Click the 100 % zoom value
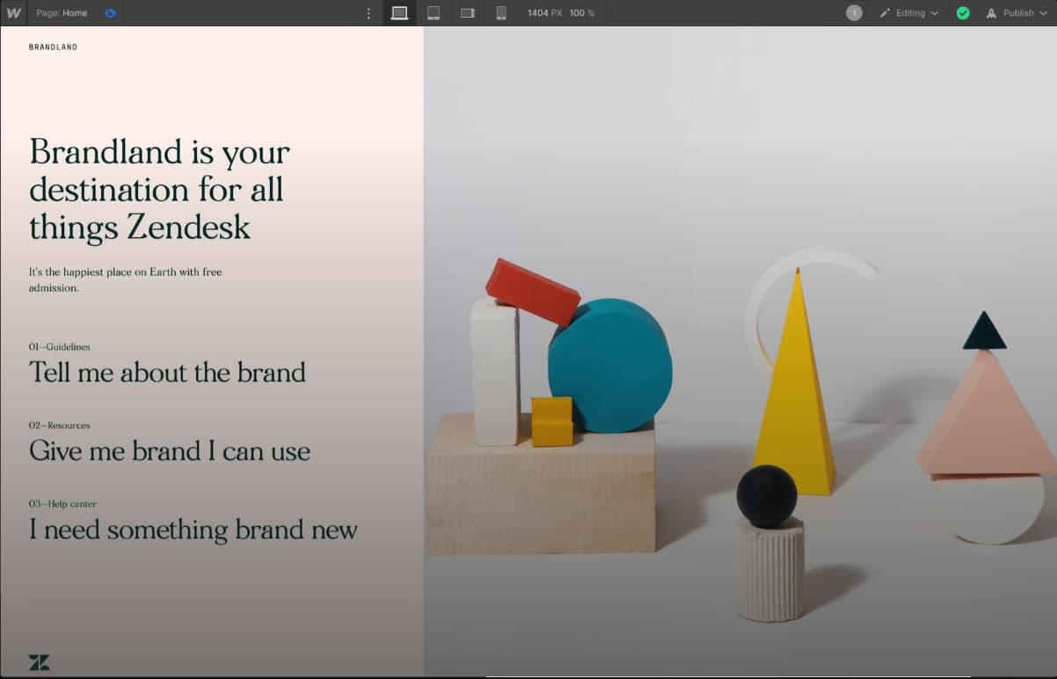Screen dimensions: 1057x679 tap(582, 13)
